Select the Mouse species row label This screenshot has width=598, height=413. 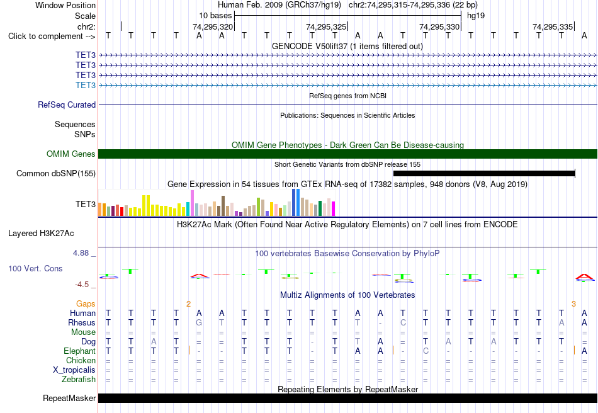(83, 332)
